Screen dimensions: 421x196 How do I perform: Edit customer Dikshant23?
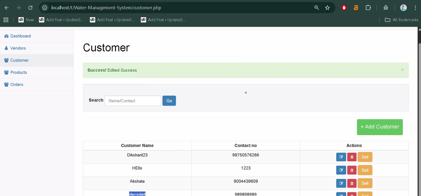pyautogui.click(x=341, y=157)
